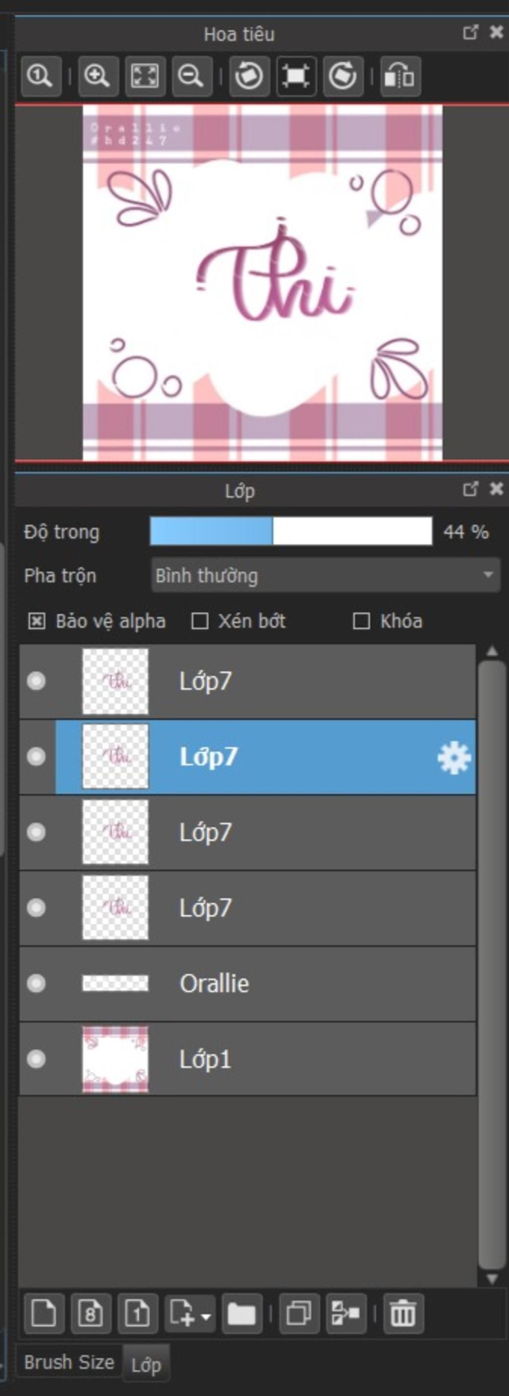The height and width of the screenshot is (1396, 509).
Task: Enable the Xén bớt checkbox
Action: pyautogui.click(x=200, y=621)
